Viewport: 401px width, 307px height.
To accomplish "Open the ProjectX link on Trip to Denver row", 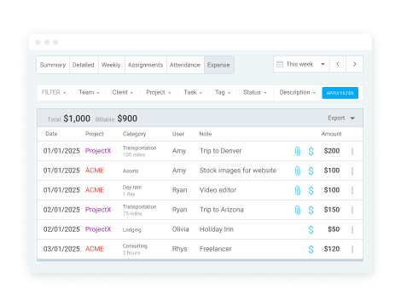I will [x=98, y=151].
